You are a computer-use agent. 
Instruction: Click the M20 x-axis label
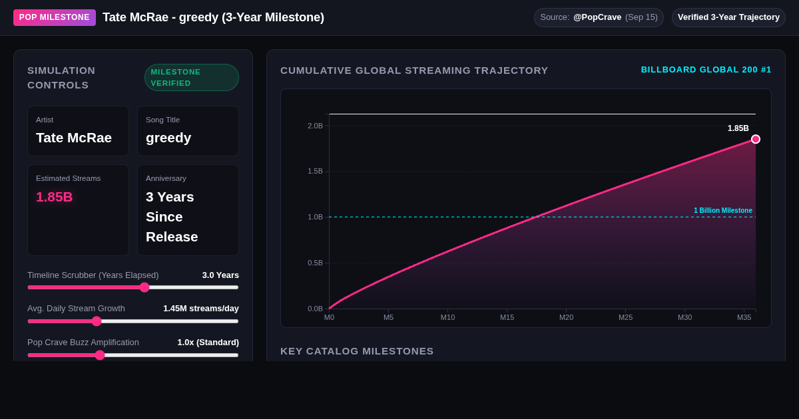point(566,317)
